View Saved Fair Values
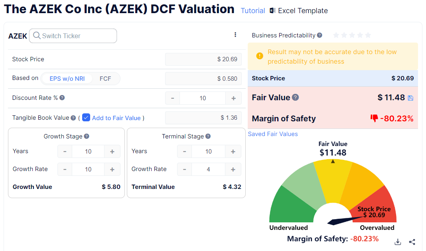Screen dimensions: 426x251 pyautogui.click(x=273, y=134)
